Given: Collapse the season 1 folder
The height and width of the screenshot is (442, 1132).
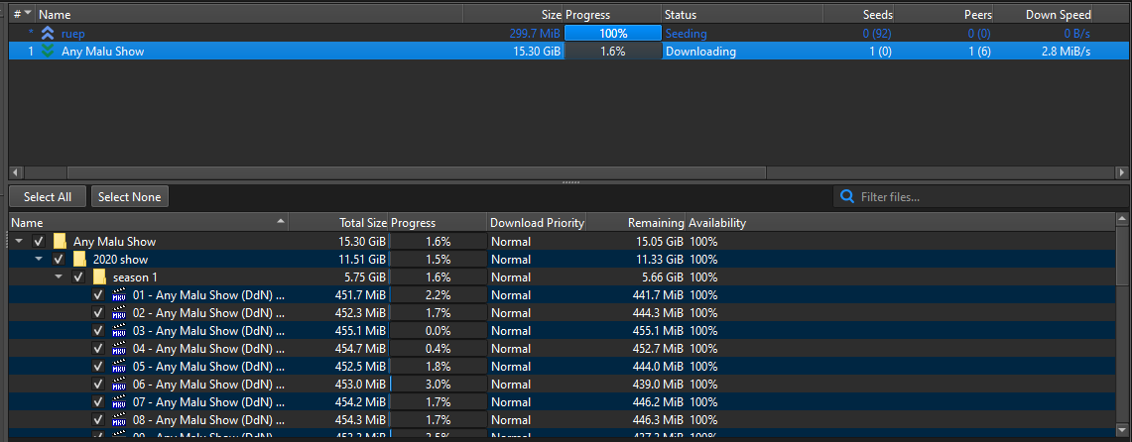Looking at the screenshot, I should click(59, 276).
